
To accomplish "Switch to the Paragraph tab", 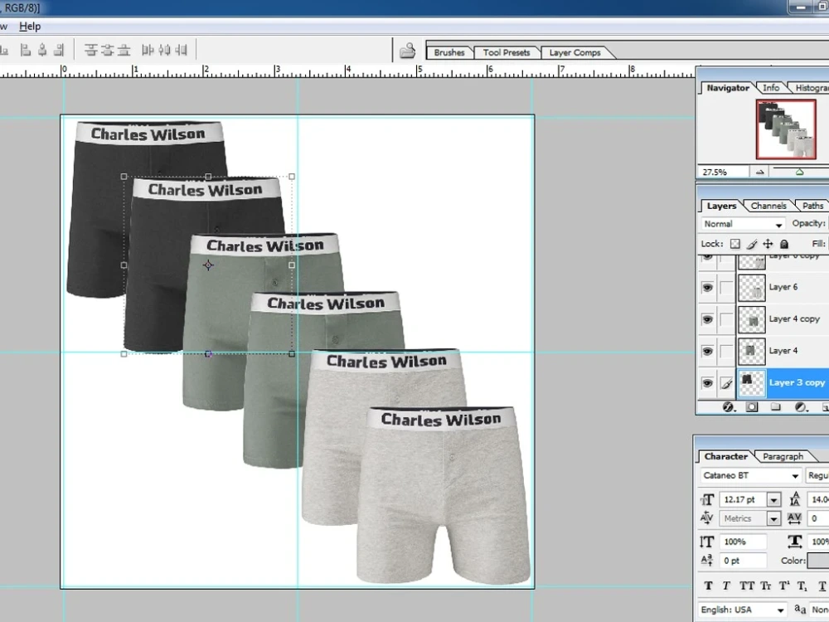I will 783,456.
